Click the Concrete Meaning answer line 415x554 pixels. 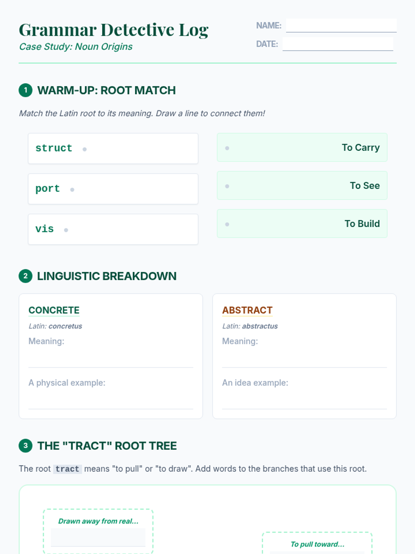(x=111, y=360)
